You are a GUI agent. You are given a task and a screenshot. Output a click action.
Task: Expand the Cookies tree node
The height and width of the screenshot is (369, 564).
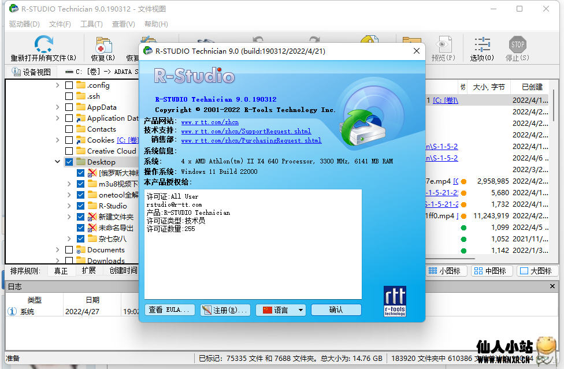[x=58, y=140]
